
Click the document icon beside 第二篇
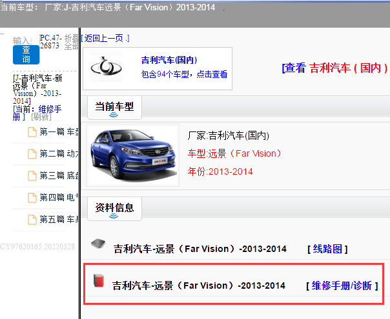(x=32, y=154)
